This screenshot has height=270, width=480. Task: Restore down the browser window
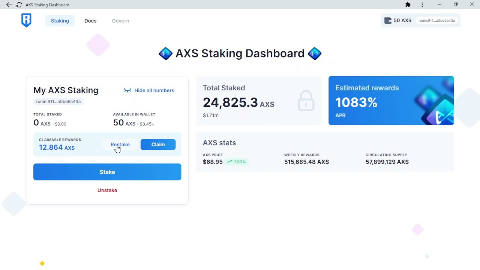pos(456,5)
